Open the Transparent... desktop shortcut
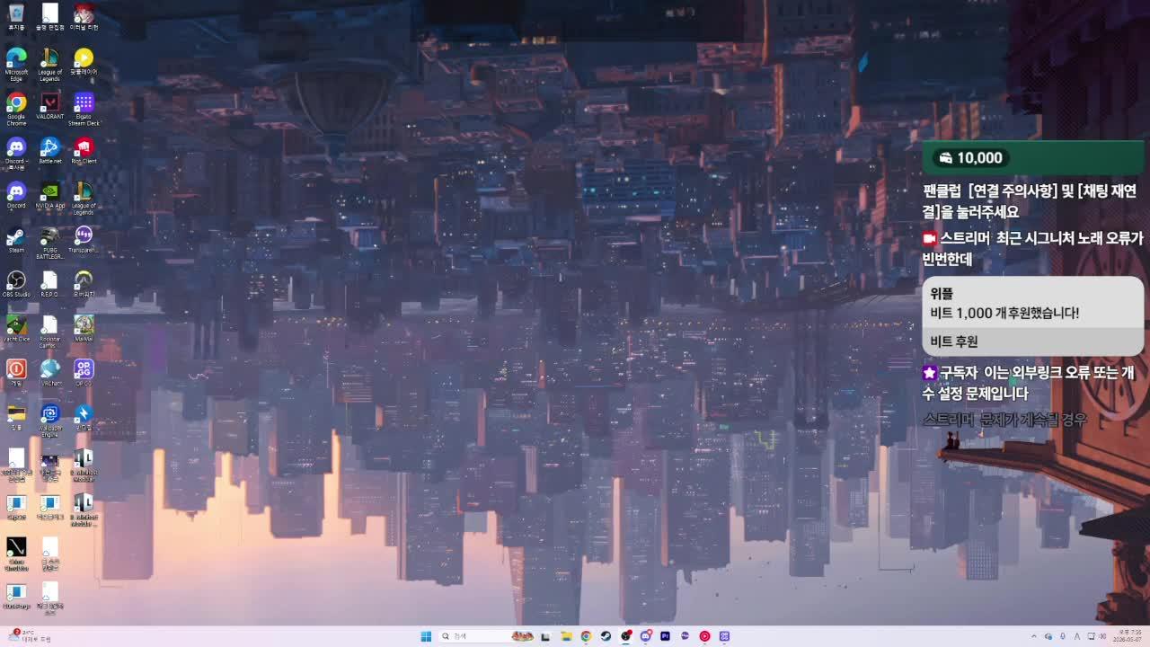The image size is (1150, 647). (84, 240)
